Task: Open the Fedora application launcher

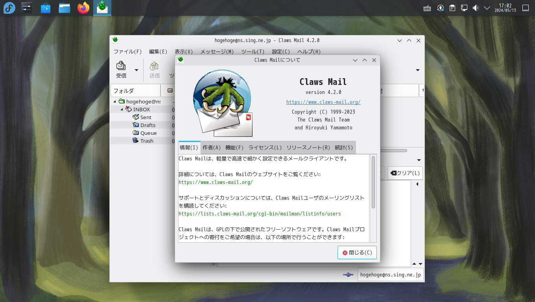Action: 9,8
